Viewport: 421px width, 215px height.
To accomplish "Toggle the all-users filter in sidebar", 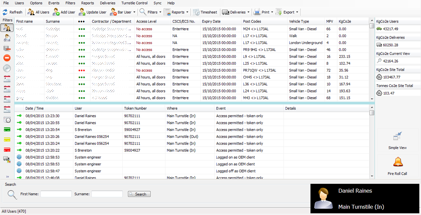I will pyautogui.click(x=7, y=28).
